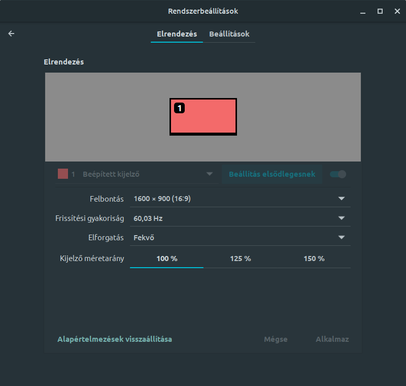Open the Beépített kijelző display dropdown
The width and height of the screenshot is (406, 386).
(137, 174)
